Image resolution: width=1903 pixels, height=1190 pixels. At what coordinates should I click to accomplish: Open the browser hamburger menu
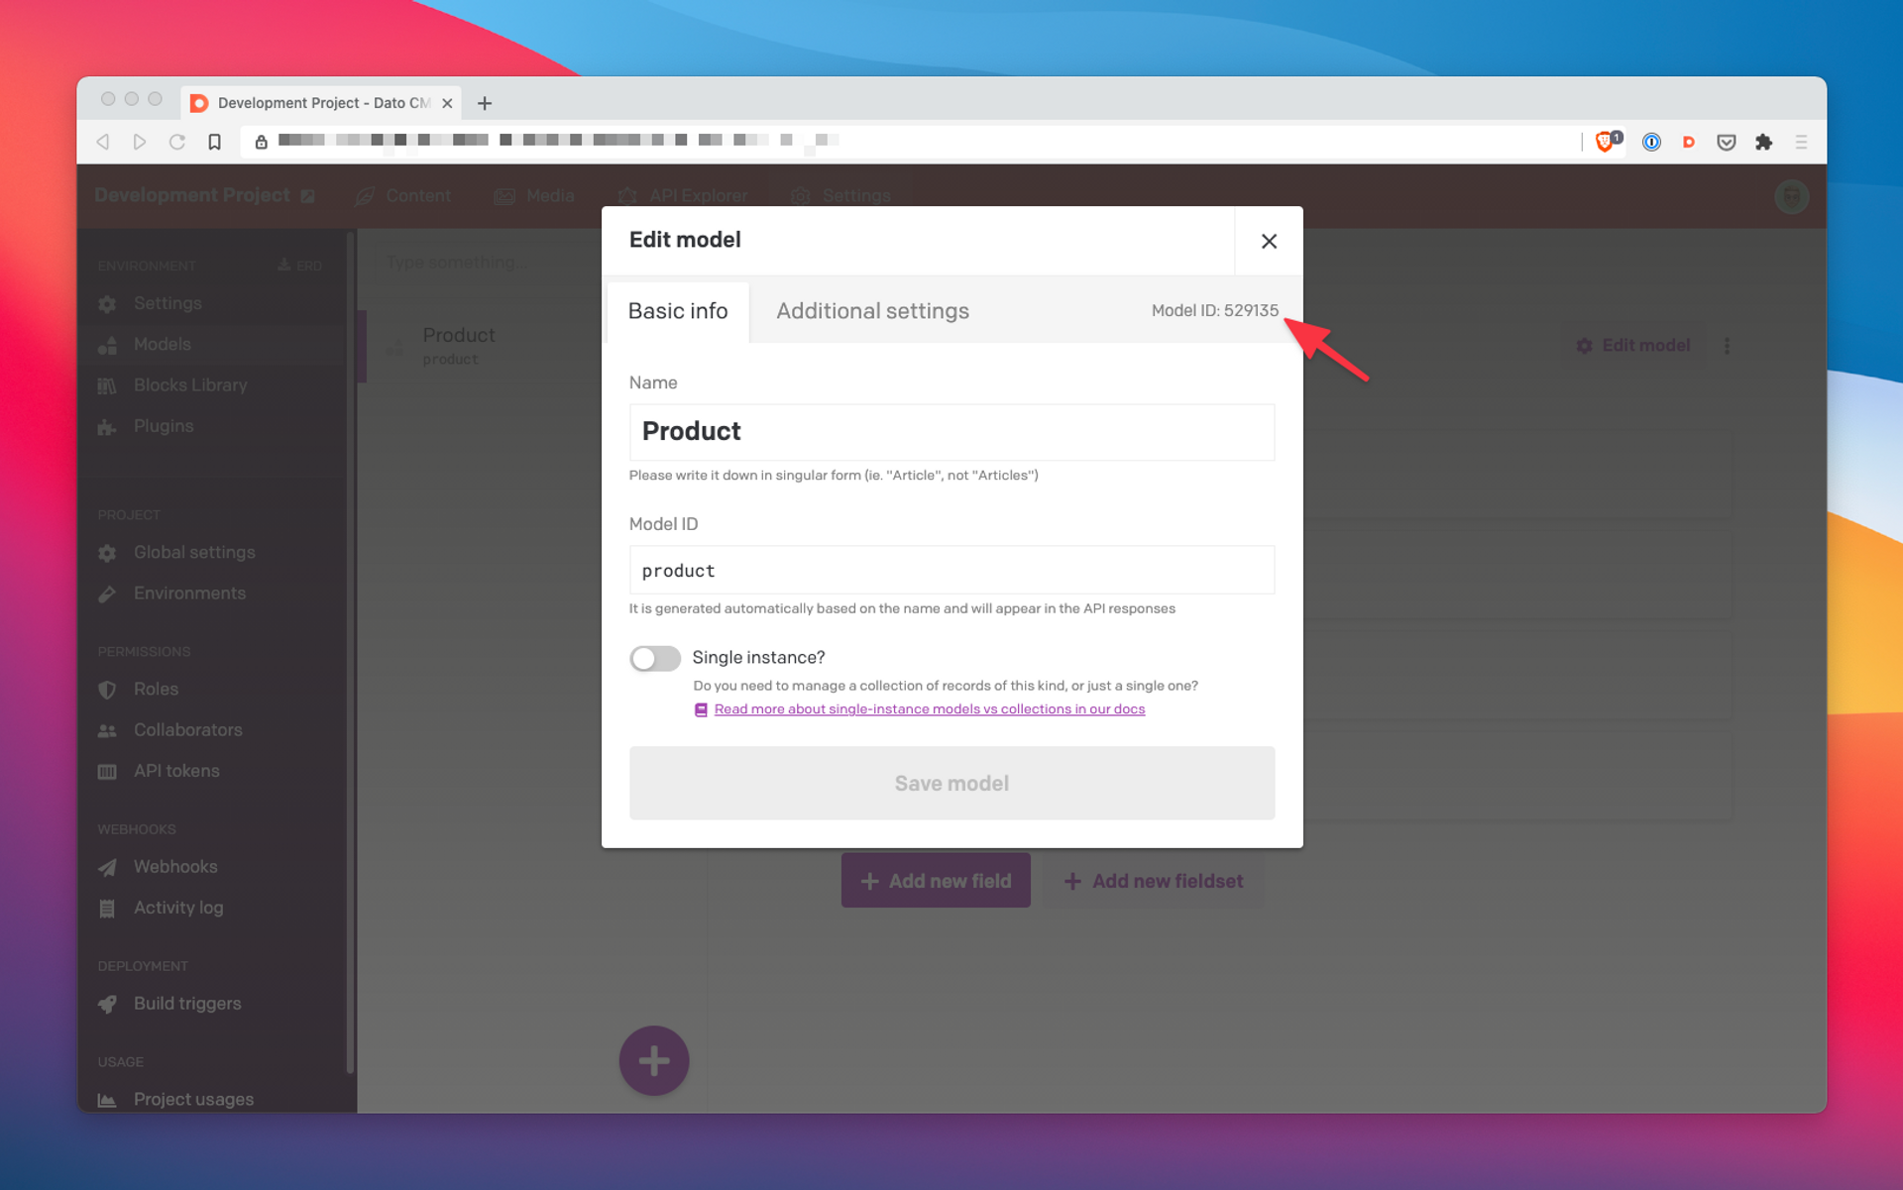(x=1801, y=142)
